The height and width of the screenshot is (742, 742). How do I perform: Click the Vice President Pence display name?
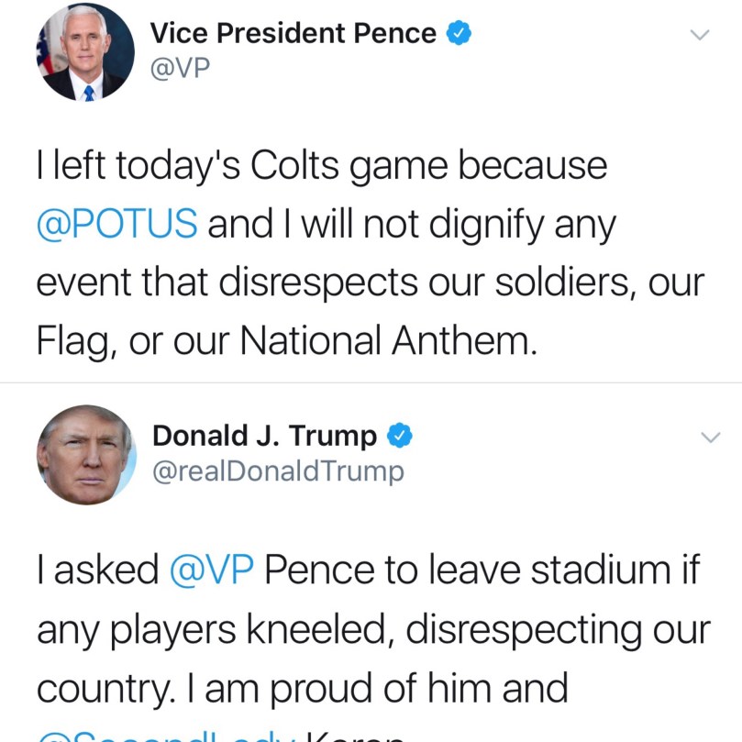coord(293,34)
